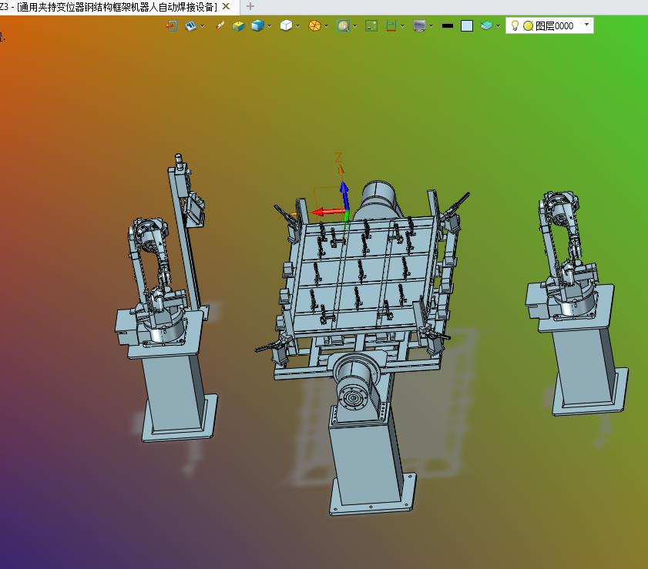Open dropdown arrow next to view-settings icon
Image resolution: width=648 pixels, height=569 pixels.
click(x=202, y=26)
